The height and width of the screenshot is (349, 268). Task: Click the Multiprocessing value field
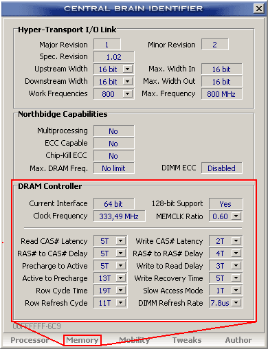point(114,131)
